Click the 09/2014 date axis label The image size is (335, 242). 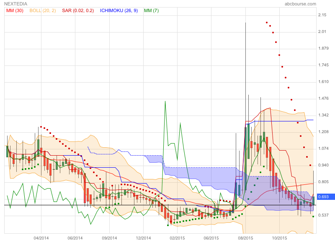click(x=109, y=238)
